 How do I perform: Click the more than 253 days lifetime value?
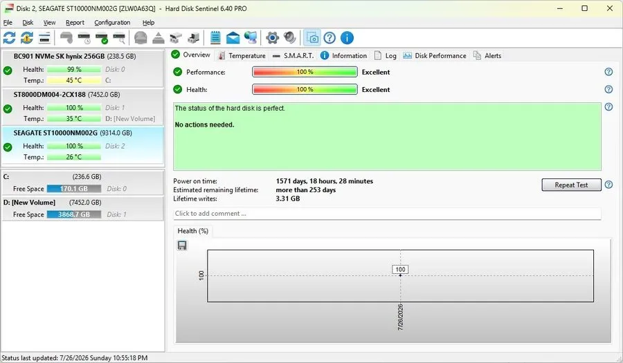[x=305, y=189]
